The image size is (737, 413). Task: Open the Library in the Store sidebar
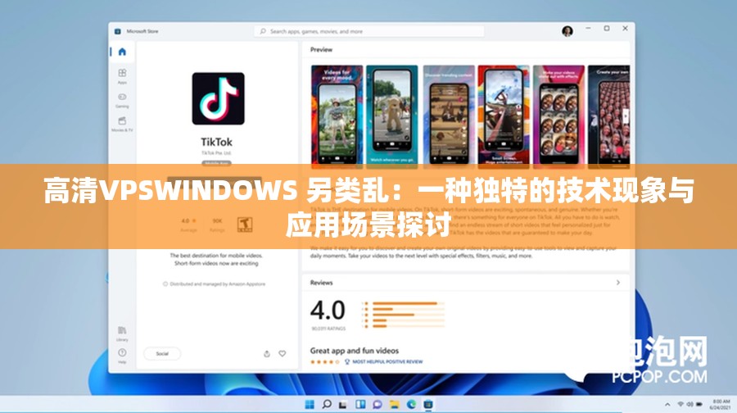click(122, 333)
